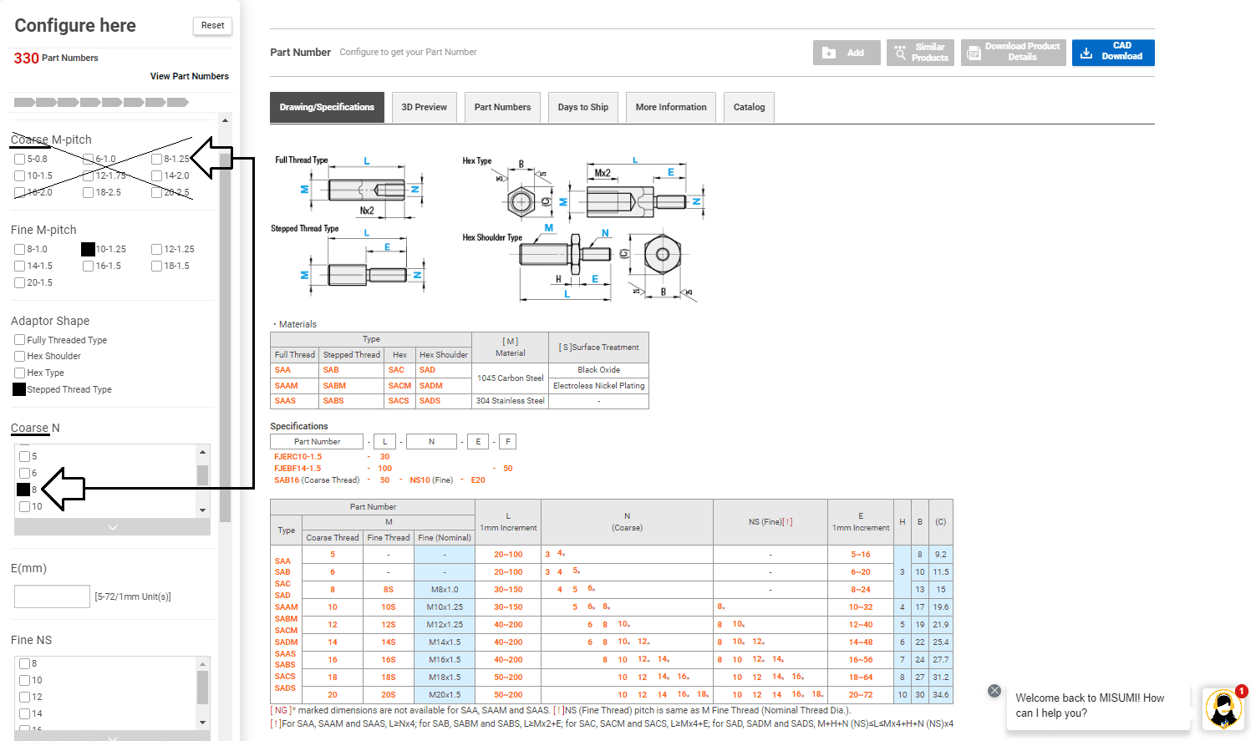Open the chat assistant avatar

point(1224,709)
